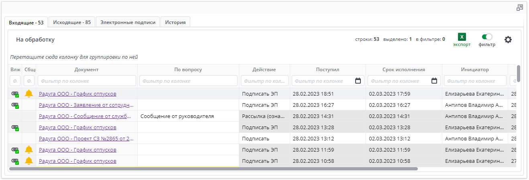Select Елизарьева Екатерин... in 18:51 row
529x180 pixels.
(x=475, y=94)
